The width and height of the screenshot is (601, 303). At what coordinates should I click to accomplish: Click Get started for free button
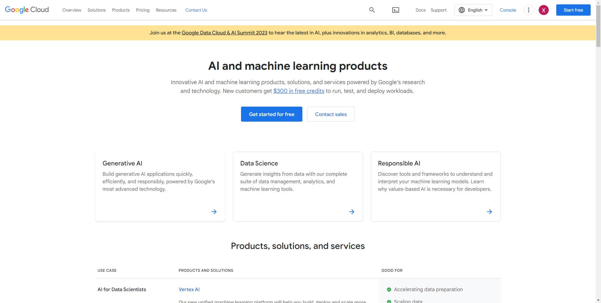272,114
